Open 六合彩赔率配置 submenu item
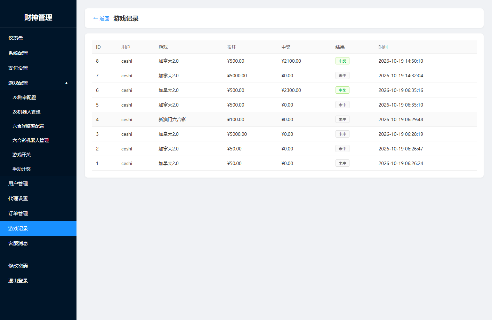This screenshot has width=492, height=320. [38, 126]
